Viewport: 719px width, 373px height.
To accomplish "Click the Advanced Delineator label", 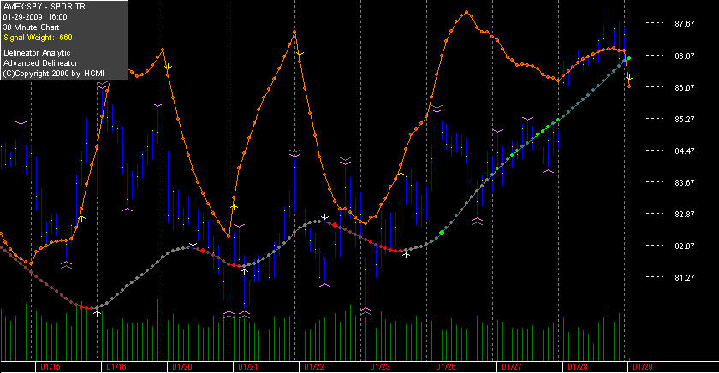I will (x=40, y=63).
